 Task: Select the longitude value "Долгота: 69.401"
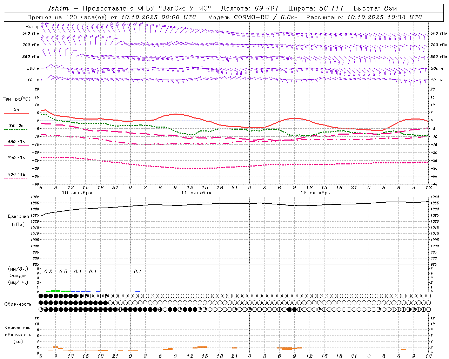click(250, 8)
